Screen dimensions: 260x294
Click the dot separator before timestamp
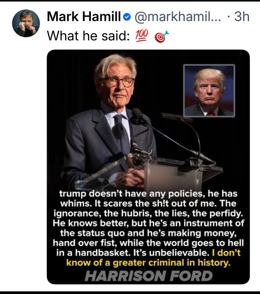click(229, 17)
